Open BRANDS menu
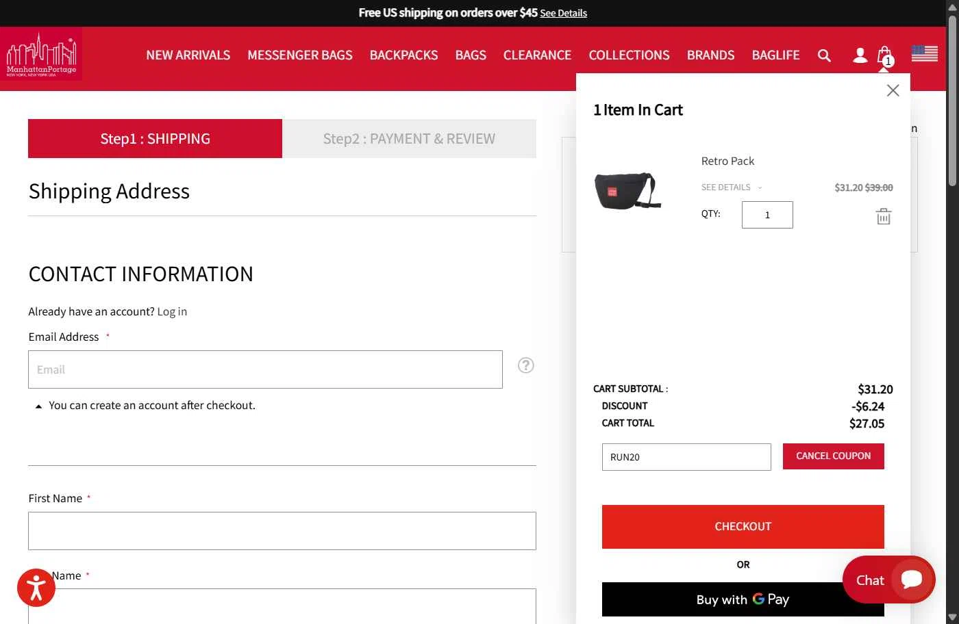Screen dimensions: 959x624 click(711, 55)
